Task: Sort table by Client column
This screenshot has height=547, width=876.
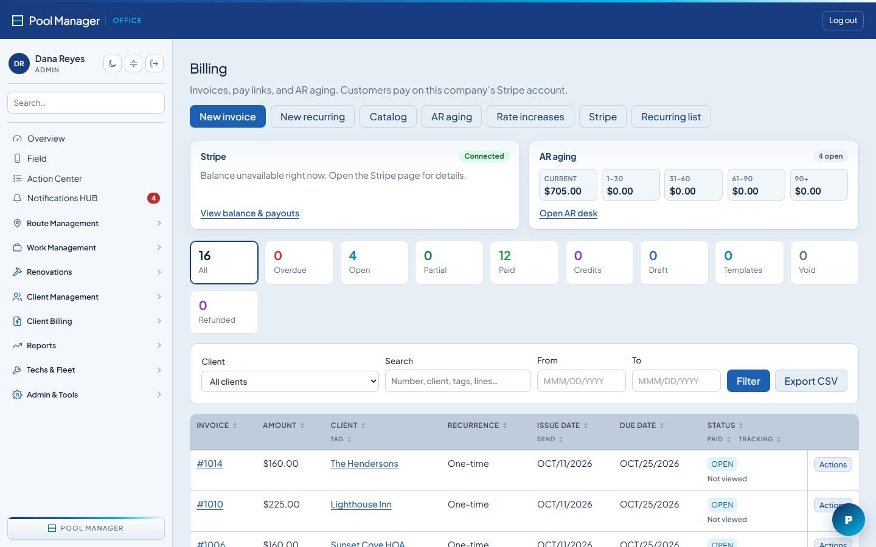Action: point(348,425)
